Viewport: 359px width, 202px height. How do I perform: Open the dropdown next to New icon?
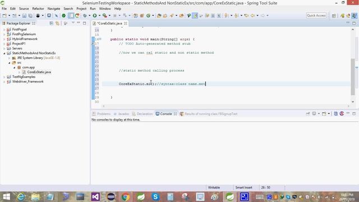(x=9, y=16)
